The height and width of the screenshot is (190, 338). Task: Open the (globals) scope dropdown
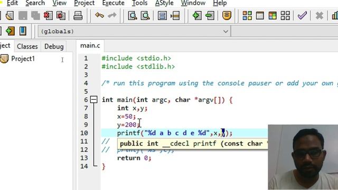[x=134, y=32]
